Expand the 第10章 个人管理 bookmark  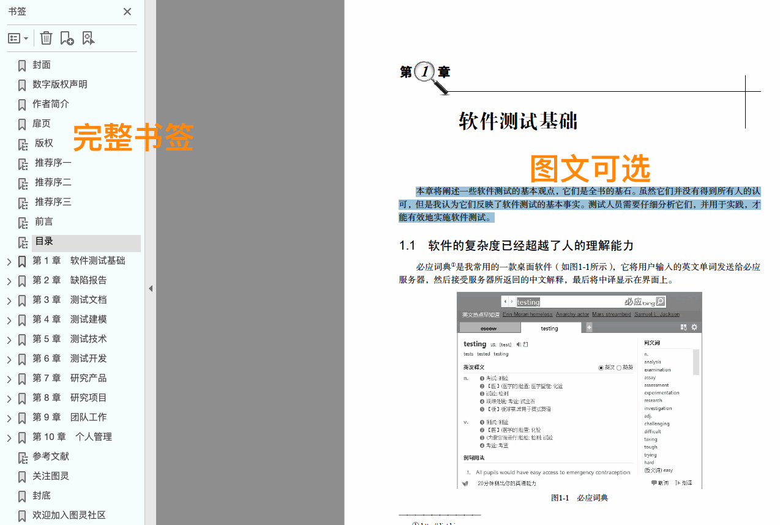[9, 437]
